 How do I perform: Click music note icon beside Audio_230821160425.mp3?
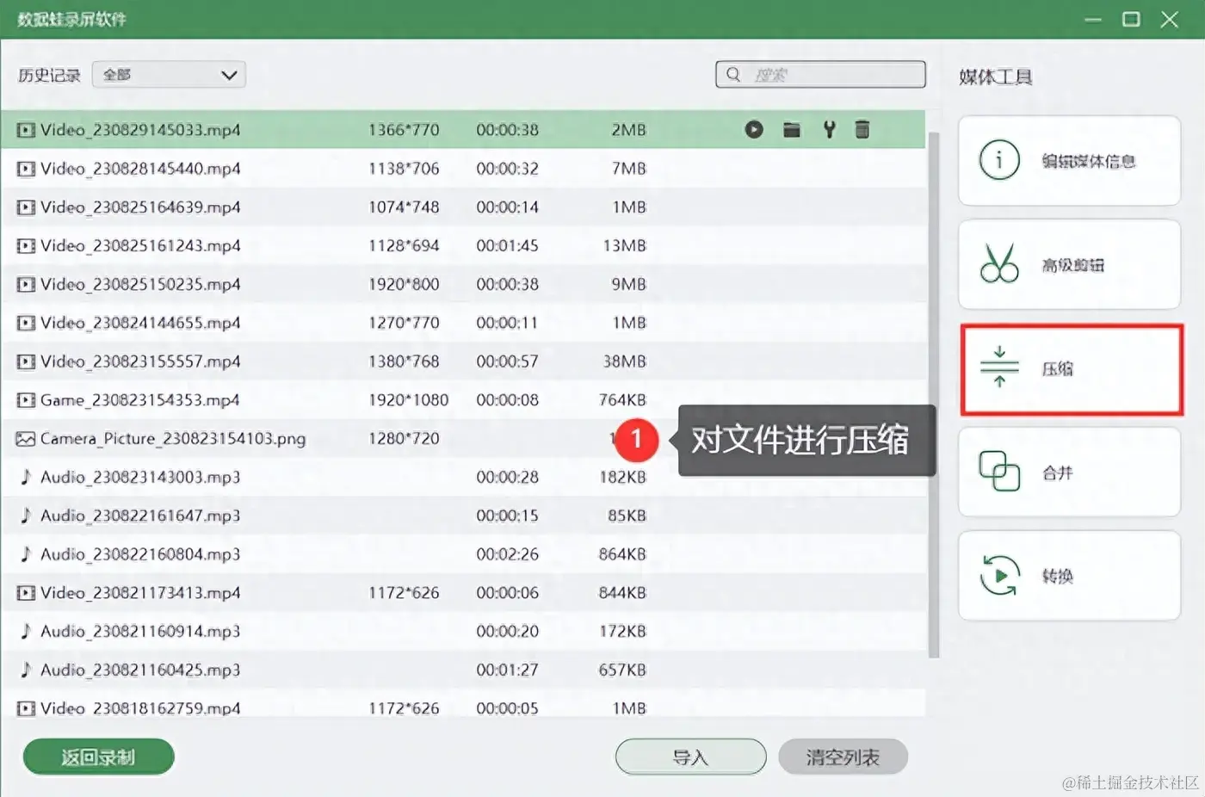pyautogui.click(x=26, y=670)
